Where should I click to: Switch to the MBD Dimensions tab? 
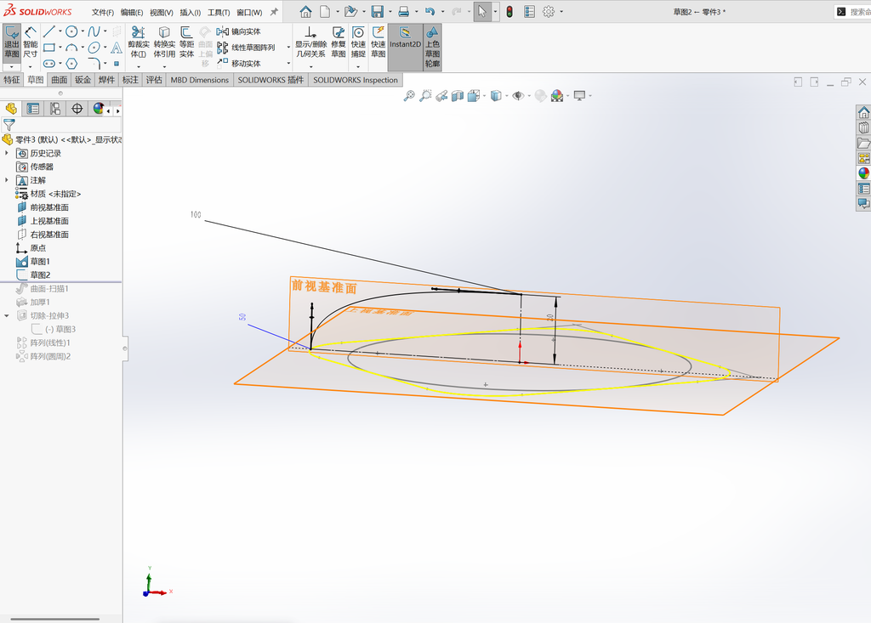(199, 80)
